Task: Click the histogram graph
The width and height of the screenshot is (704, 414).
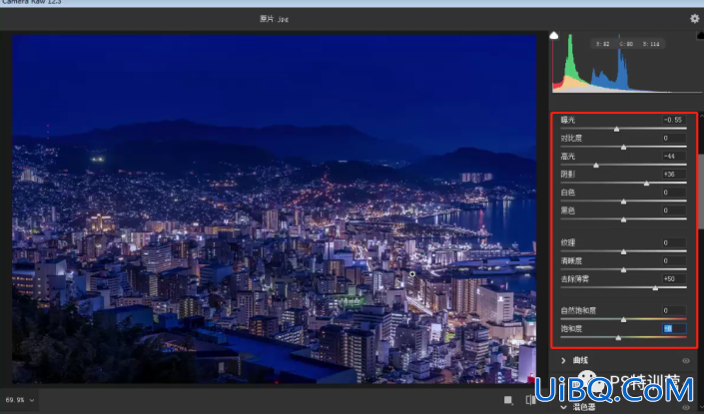Action: click(627, 63)
